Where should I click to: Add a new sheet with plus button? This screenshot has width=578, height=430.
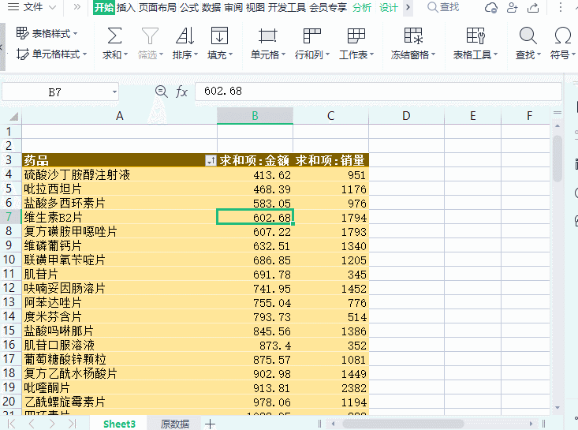click(x=211, y=424)
